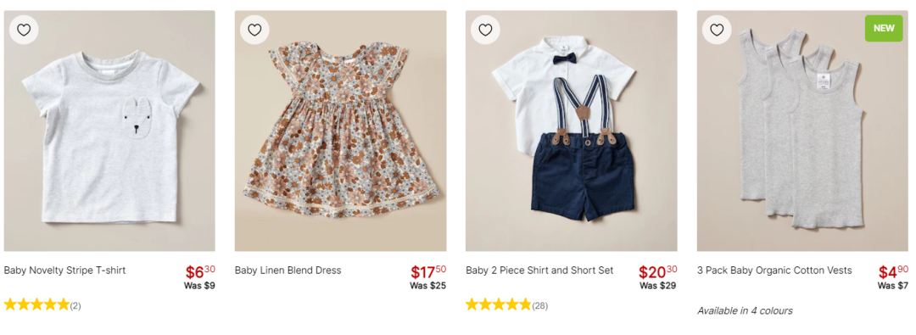Click the (2) review count

click(x=75, y=306)
